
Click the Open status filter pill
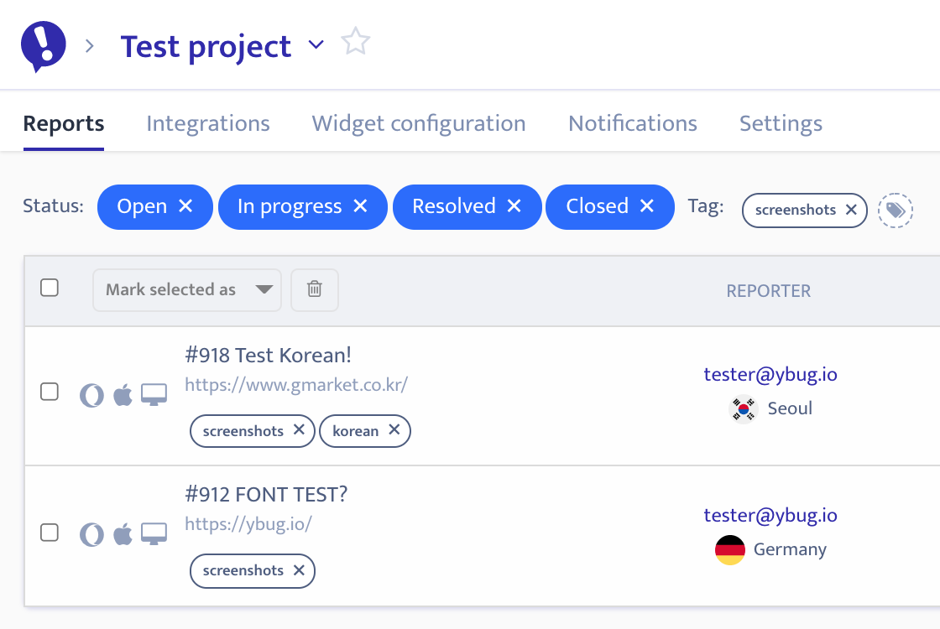pyautogui.click(x=154, y=206)
